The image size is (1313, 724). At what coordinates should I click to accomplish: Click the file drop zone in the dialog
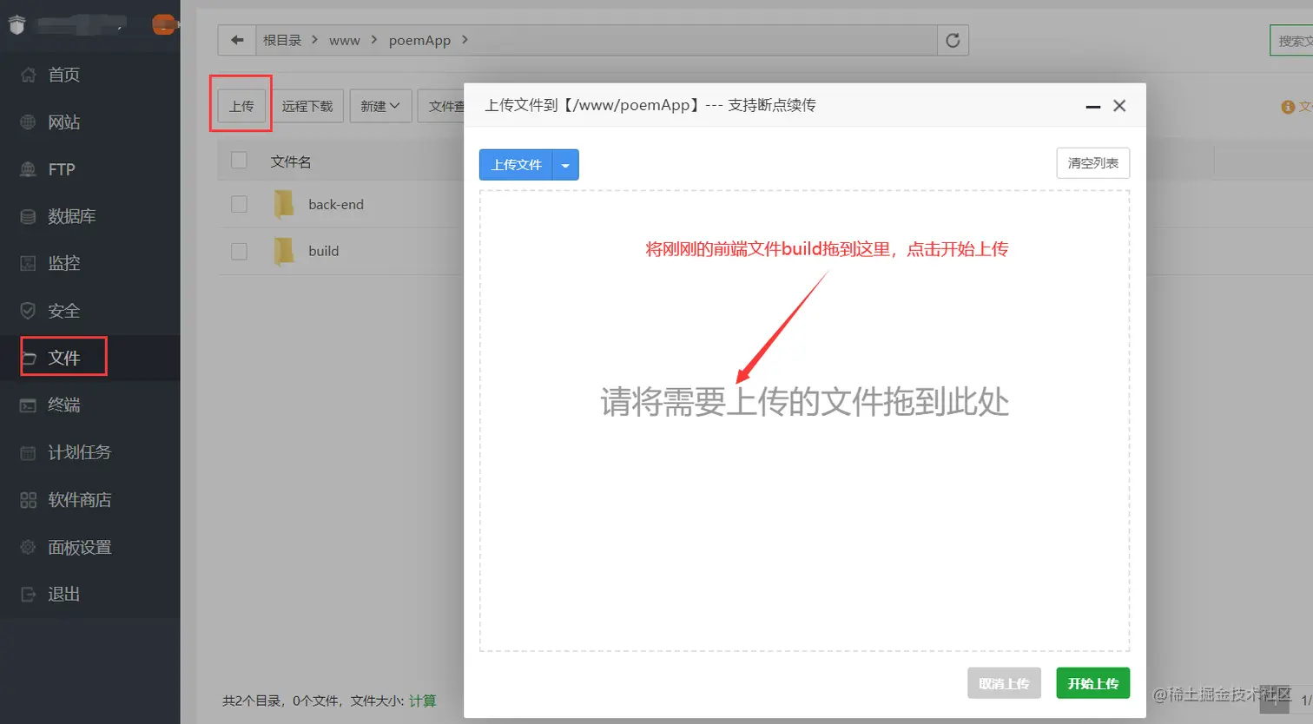click(x=804, y=421)
